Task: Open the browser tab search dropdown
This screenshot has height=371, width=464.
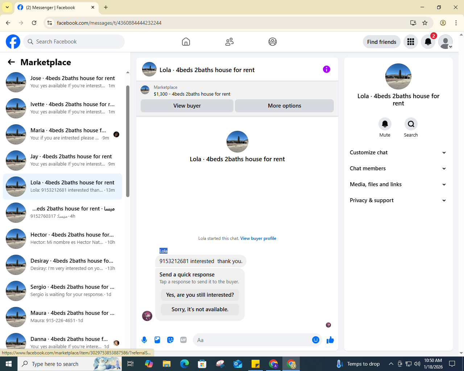Action: coord(7,7)
